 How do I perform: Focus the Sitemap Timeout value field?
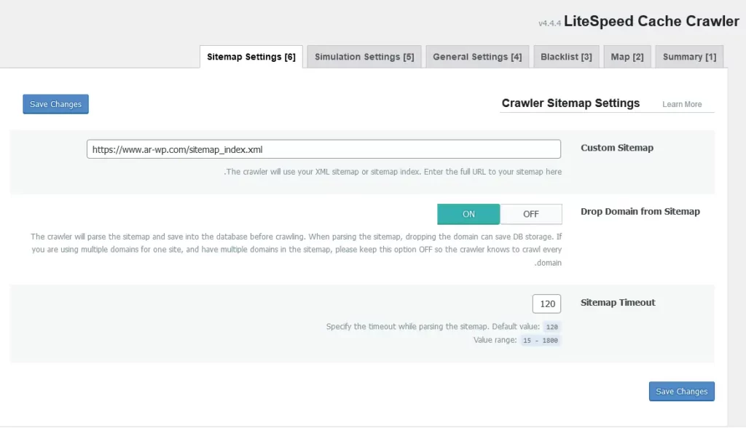pyautogui.click(x=547, y=304)
